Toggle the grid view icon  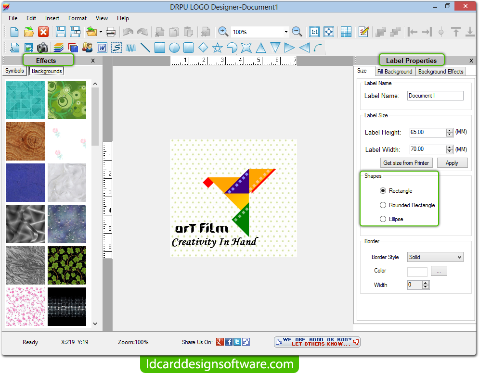346,32
